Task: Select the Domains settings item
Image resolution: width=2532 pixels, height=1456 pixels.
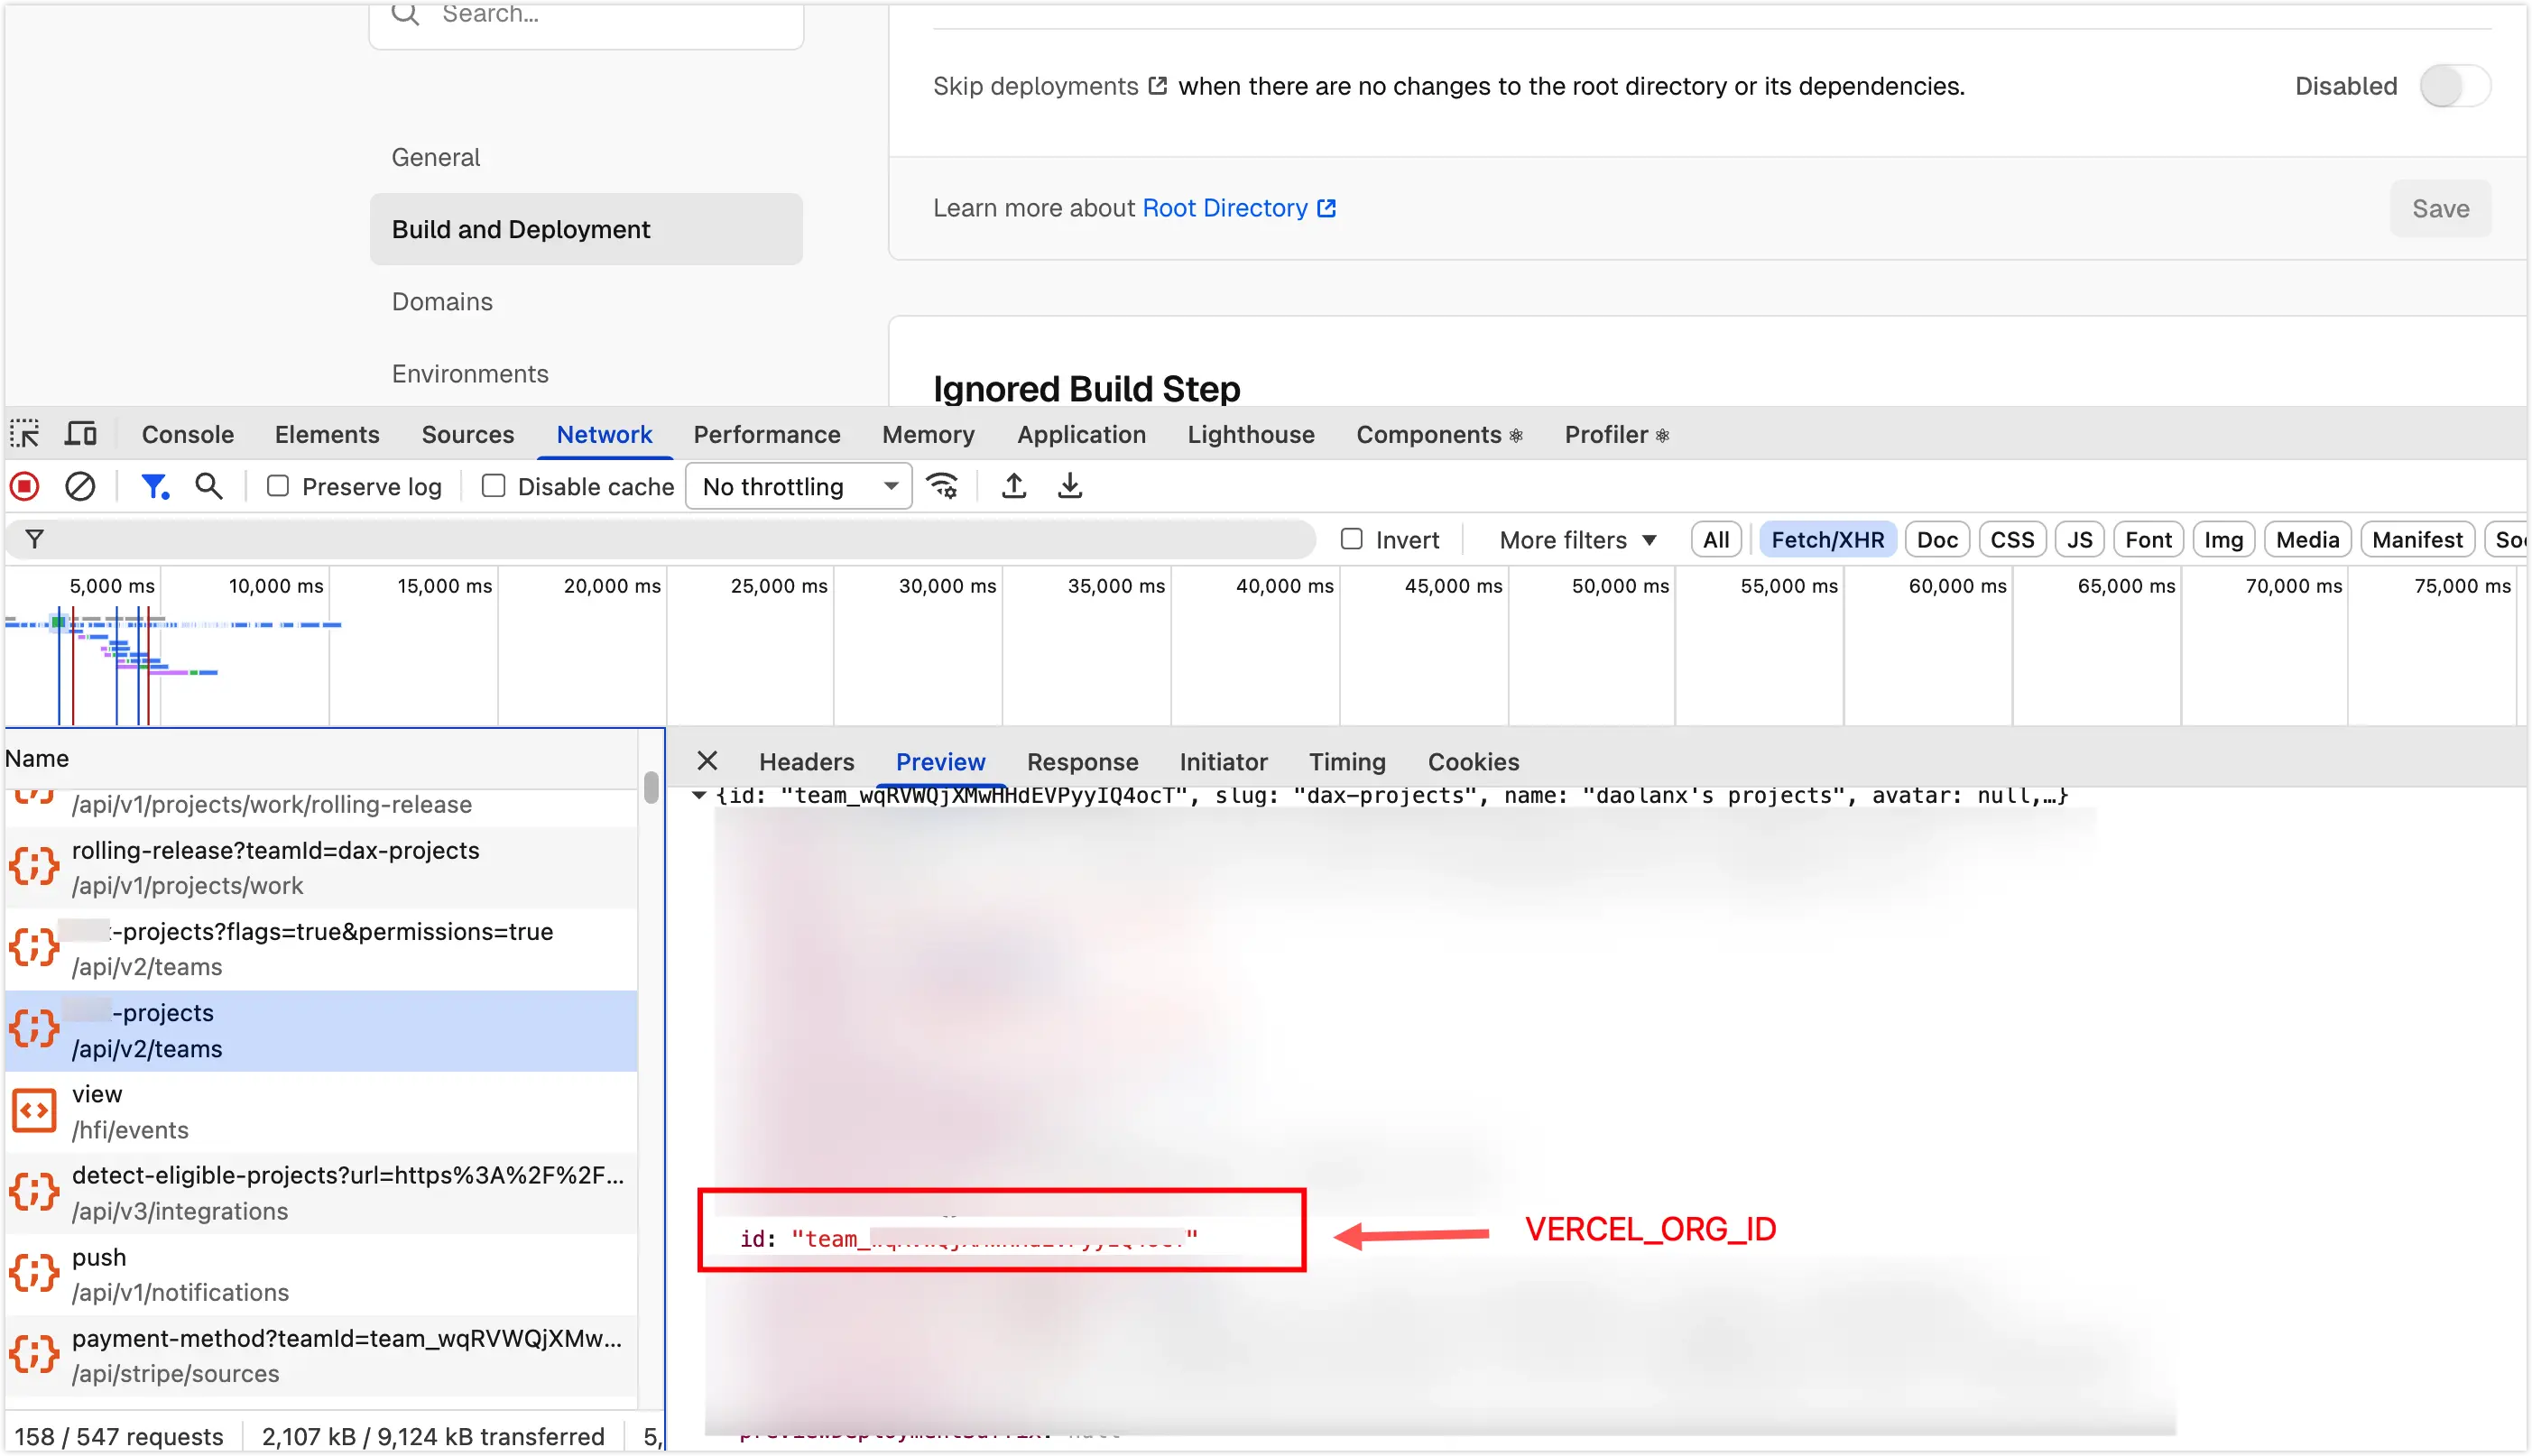Action: (x=442, y=302)
